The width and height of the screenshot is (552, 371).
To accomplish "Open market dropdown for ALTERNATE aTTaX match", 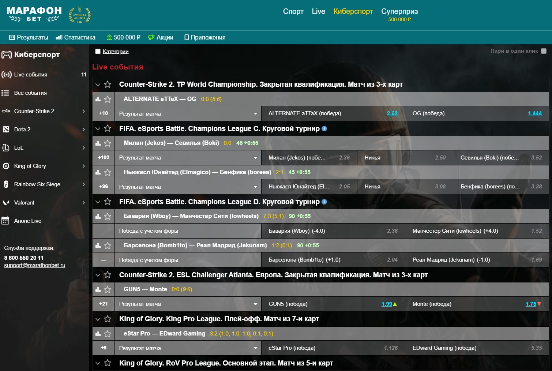I will click(x=188, y=114).
